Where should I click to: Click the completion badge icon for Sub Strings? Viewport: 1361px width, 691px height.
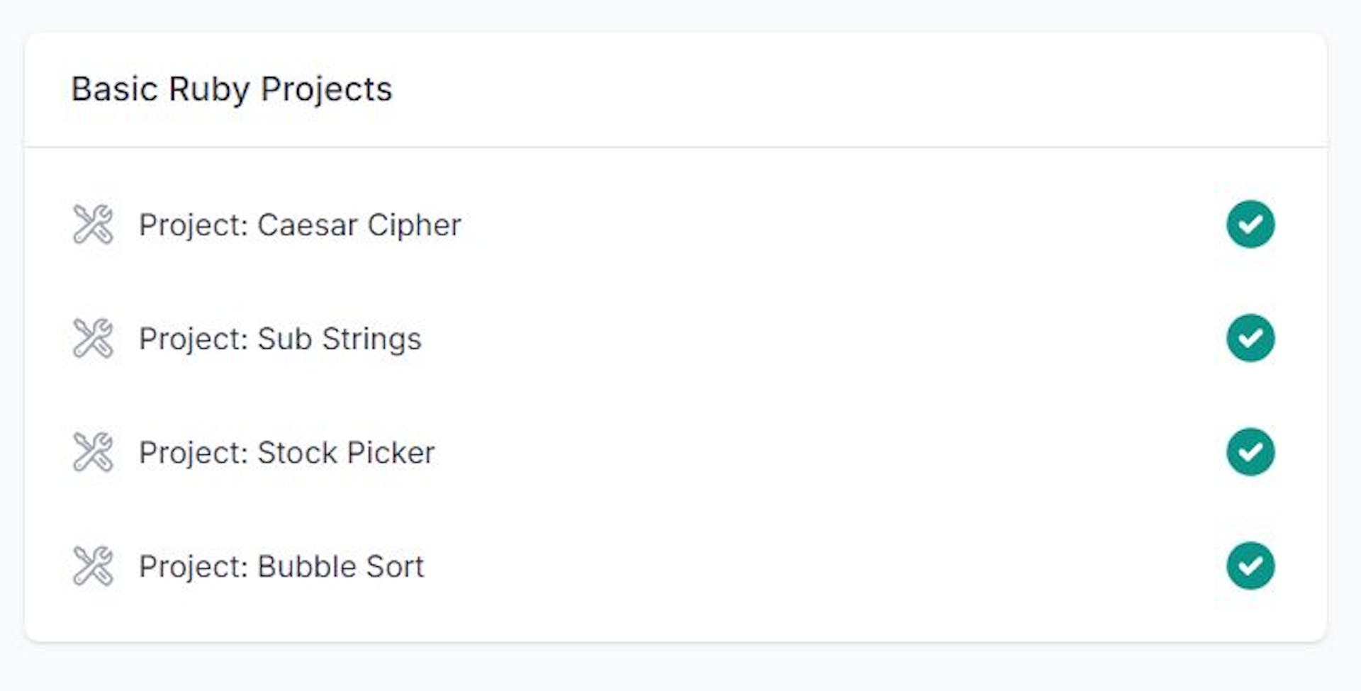pyautogui.click(x=1250, y=338)
